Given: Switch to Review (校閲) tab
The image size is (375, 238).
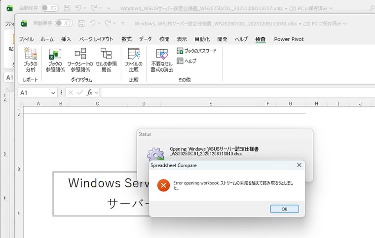Looking at the screenshot, I should [164, 39].
